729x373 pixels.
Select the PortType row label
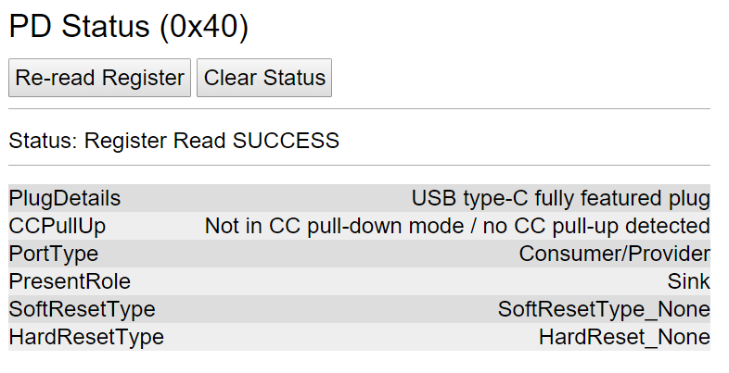[54, 255]
